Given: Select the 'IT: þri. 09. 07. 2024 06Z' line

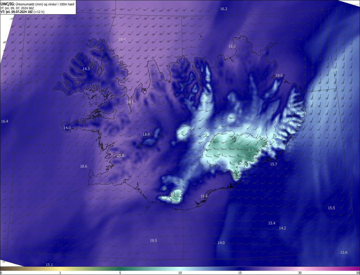Looking at the screenshot, I should [17, 8].
